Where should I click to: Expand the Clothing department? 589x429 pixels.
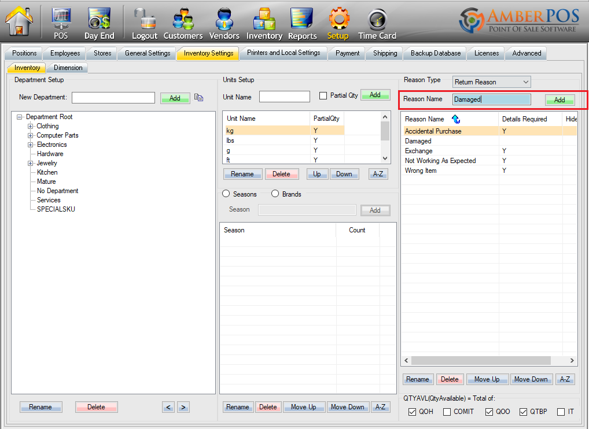[x=30, y=126]
